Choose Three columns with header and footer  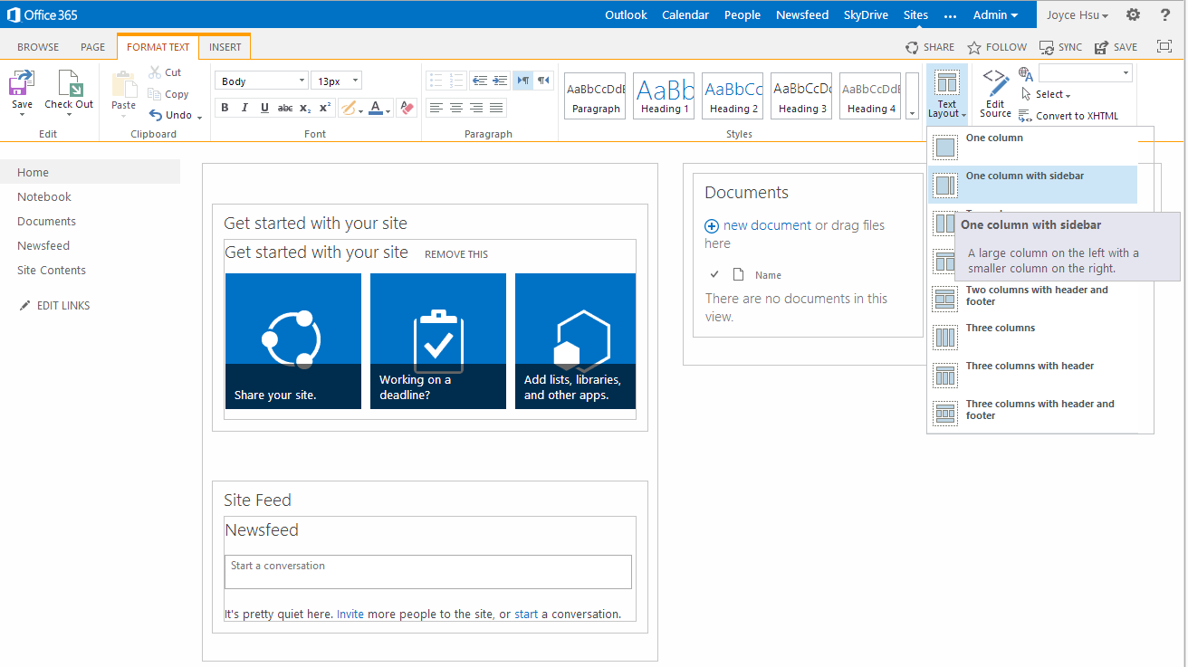(x=1033, y=413)
